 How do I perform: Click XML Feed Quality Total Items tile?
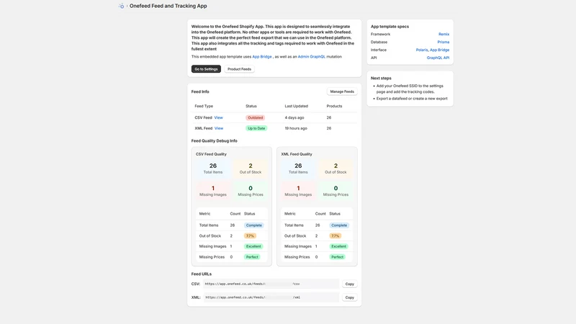pyautogui.click(x=298, y=168)
